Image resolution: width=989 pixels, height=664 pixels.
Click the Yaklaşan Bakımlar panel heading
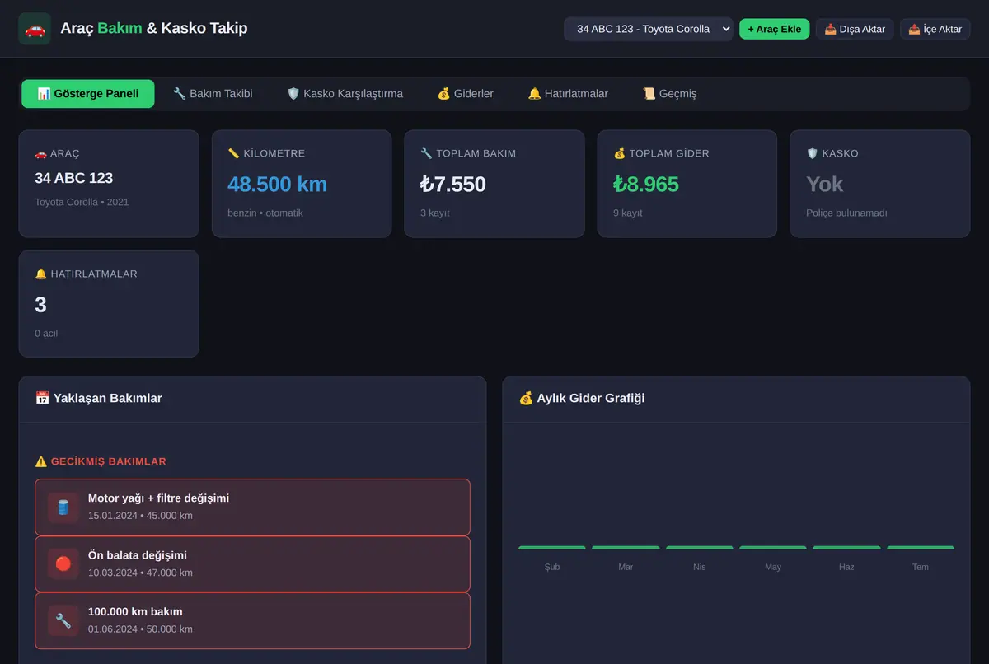click(x=99, y=399)
